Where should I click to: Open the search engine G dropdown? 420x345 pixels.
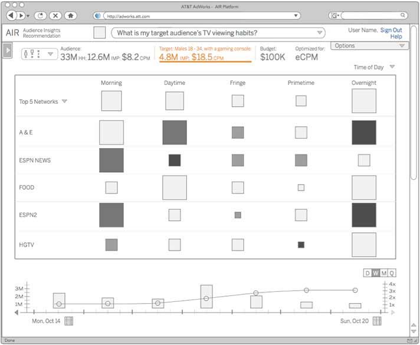tap(335, 16)
